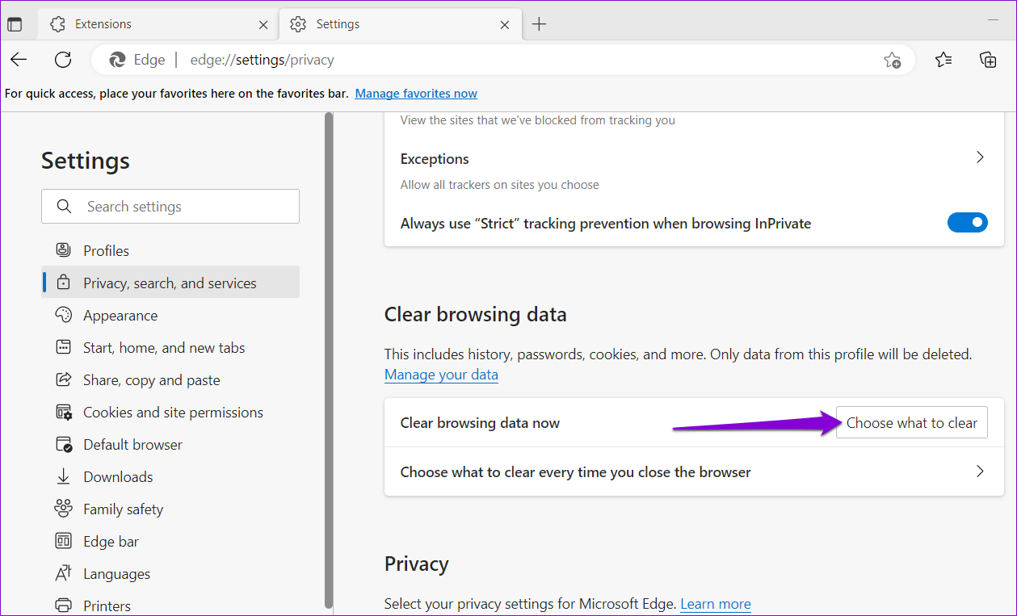Click inside the Search settings field

tap(170, 206)
